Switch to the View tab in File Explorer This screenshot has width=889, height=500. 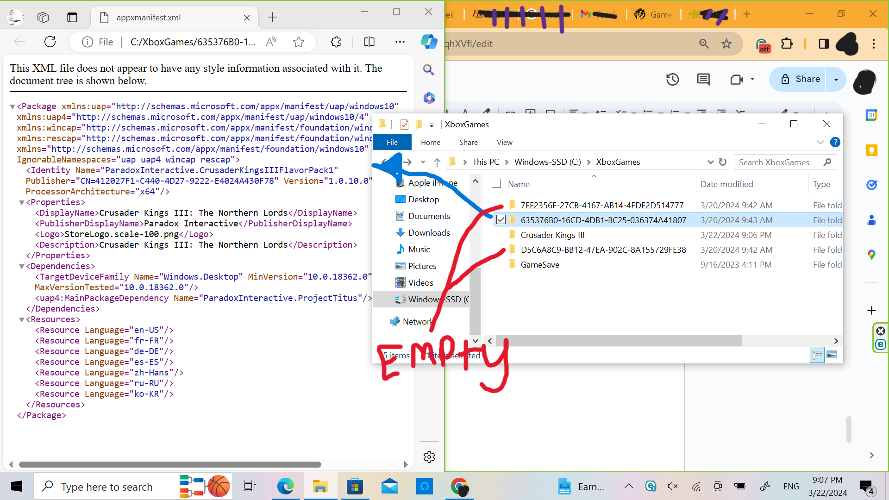tap(504, 142)
